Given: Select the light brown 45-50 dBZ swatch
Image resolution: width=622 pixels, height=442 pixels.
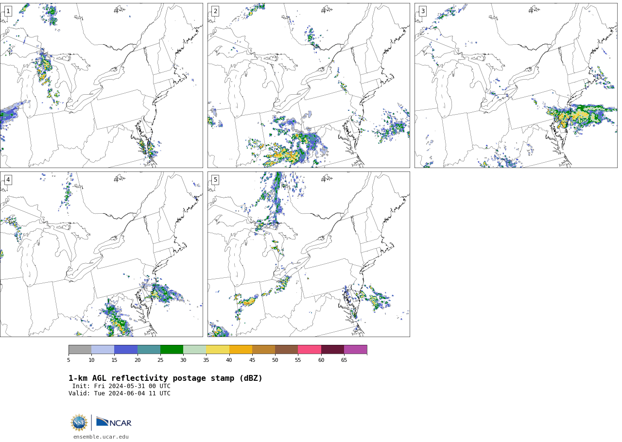Looking at the screenshot, I should [x=263, y=350].
